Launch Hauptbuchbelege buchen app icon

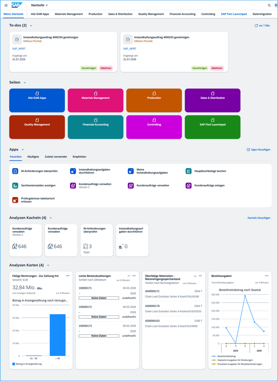(x=188, y=171)
